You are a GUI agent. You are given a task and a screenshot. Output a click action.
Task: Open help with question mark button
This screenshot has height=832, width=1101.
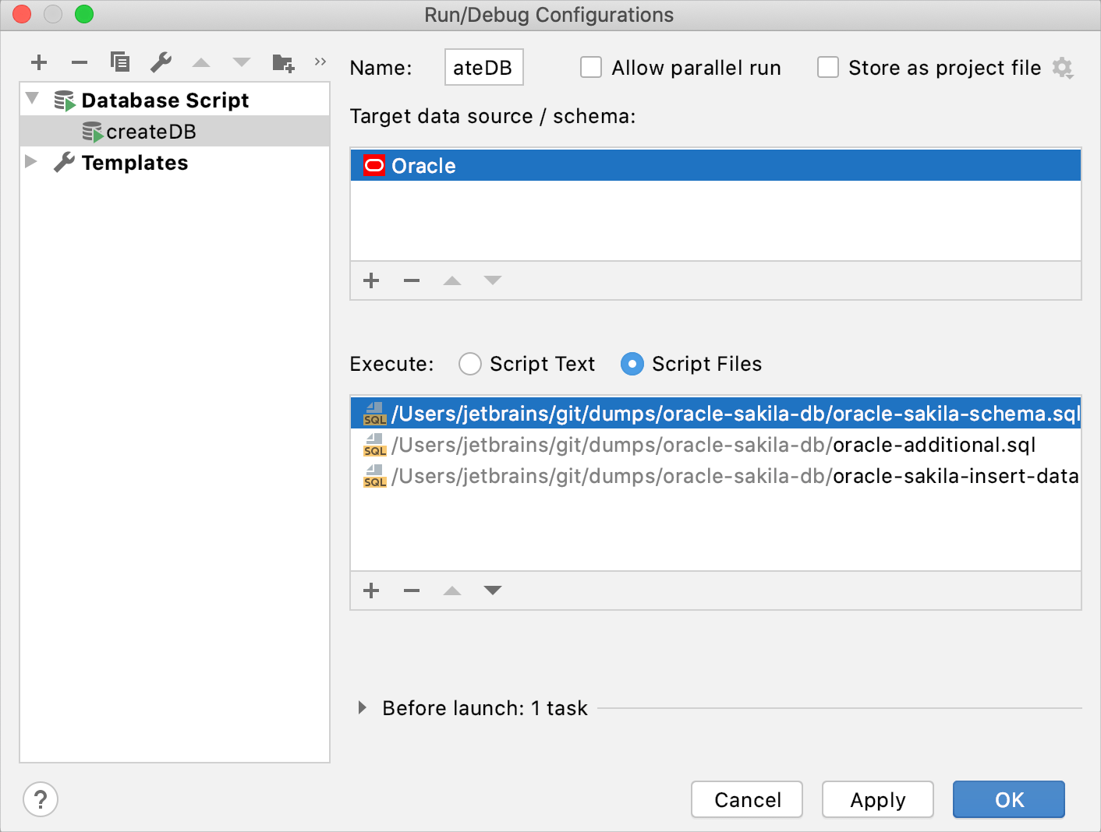pos(41,799)
